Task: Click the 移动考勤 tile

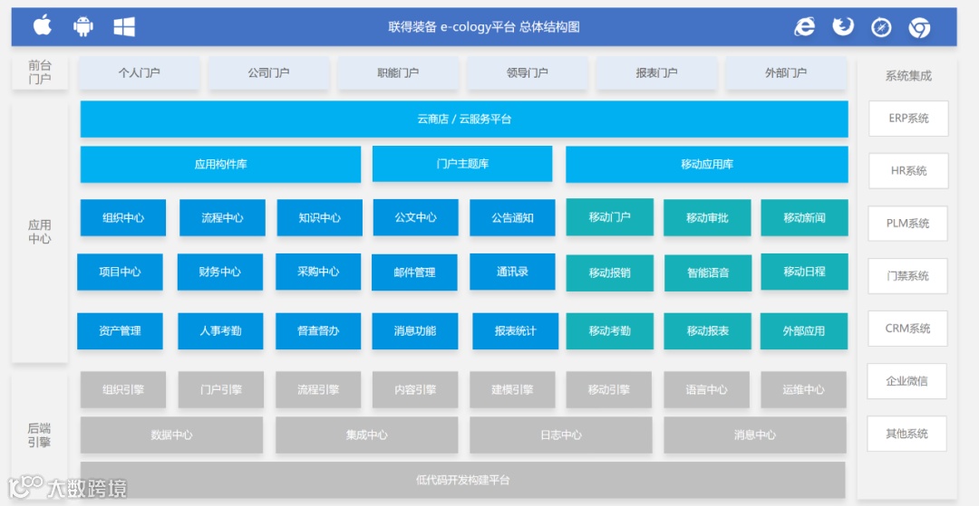Action: coord(609,331)
